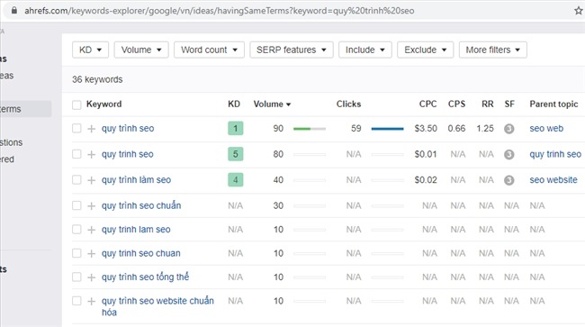Add 'quy trình seo website chuẩn hóa' plus icon
This screenshot has height=327, width=585.
(x=92, y=301)
